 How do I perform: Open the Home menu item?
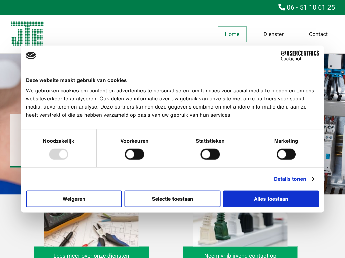coord(232,34)
